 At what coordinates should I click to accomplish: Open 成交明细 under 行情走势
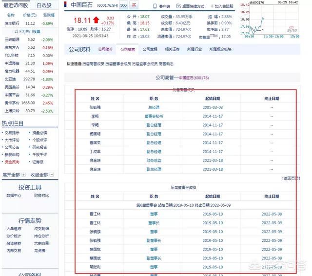[x=41, y=229]
